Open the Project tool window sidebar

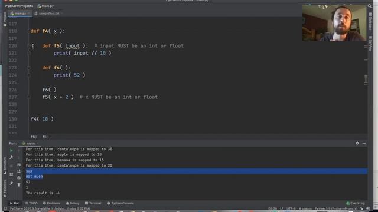click(5, 19)
